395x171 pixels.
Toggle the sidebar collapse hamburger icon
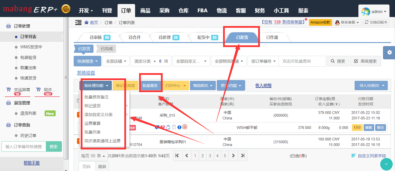tap(78, 23)
